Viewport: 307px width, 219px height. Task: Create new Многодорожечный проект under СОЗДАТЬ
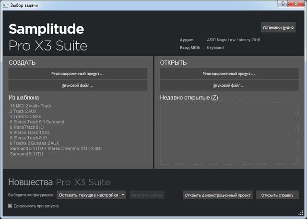pos(78,73)
